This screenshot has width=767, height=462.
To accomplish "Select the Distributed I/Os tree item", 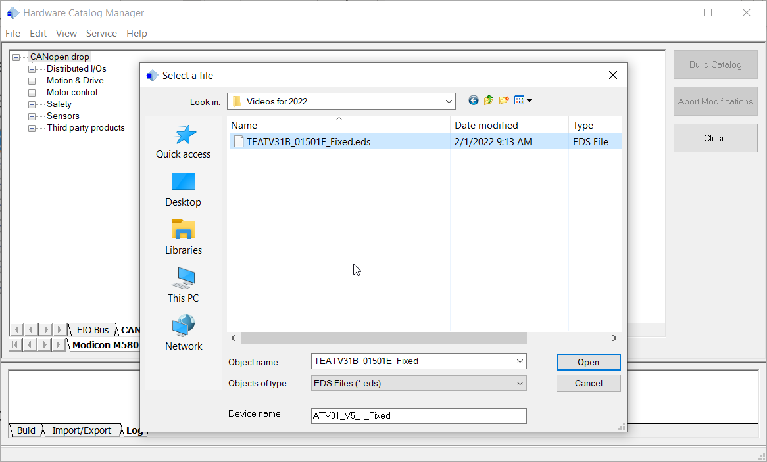I will pyautogui.click(x=76, y=69).
